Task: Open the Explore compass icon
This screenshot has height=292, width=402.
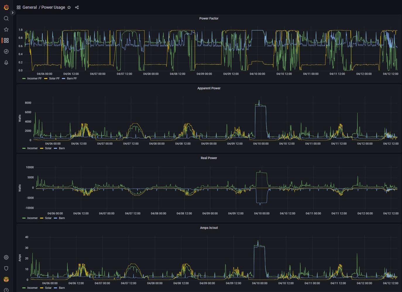Action: pyautogui.click(x=6, y=51)
